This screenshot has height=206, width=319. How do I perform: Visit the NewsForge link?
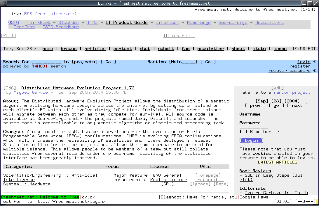tap(199, 22)
